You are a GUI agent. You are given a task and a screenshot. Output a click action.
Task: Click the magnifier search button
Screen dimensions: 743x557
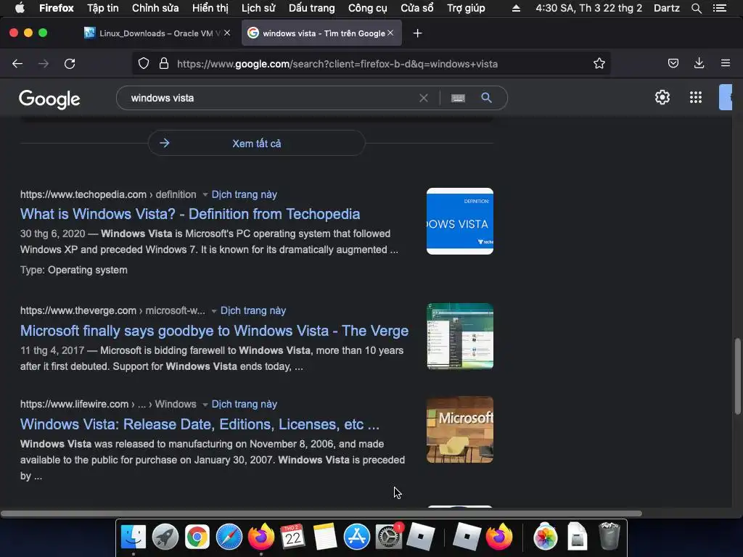click(486, 98)
